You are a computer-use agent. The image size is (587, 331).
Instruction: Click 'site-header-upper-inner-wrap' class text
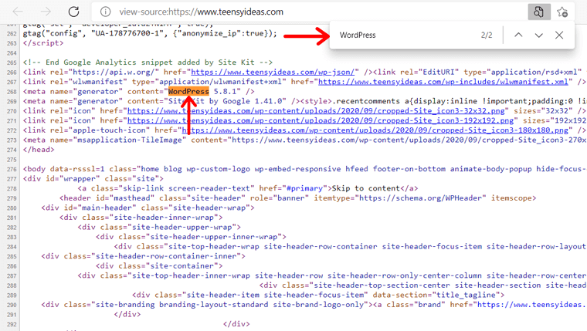(x=214, y=237)
